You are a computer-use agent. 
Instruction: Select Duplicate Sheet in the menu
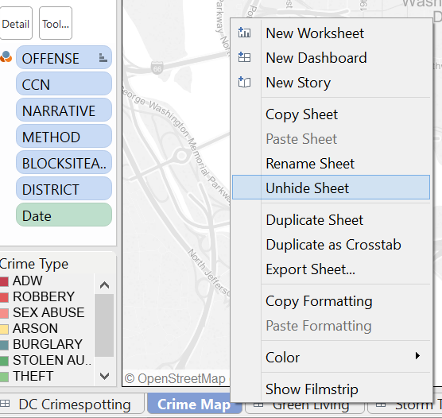pos(331,220)
